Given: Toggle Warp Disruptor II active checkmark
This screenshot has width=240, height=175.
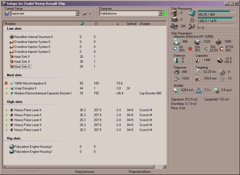Looking at the screenshot, I should [x=6, y=88].
